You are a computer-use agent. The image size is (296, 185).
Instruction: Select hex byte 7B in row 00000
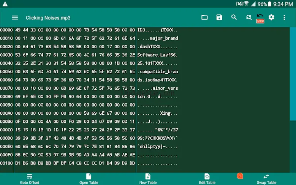[x=87, y=30]
